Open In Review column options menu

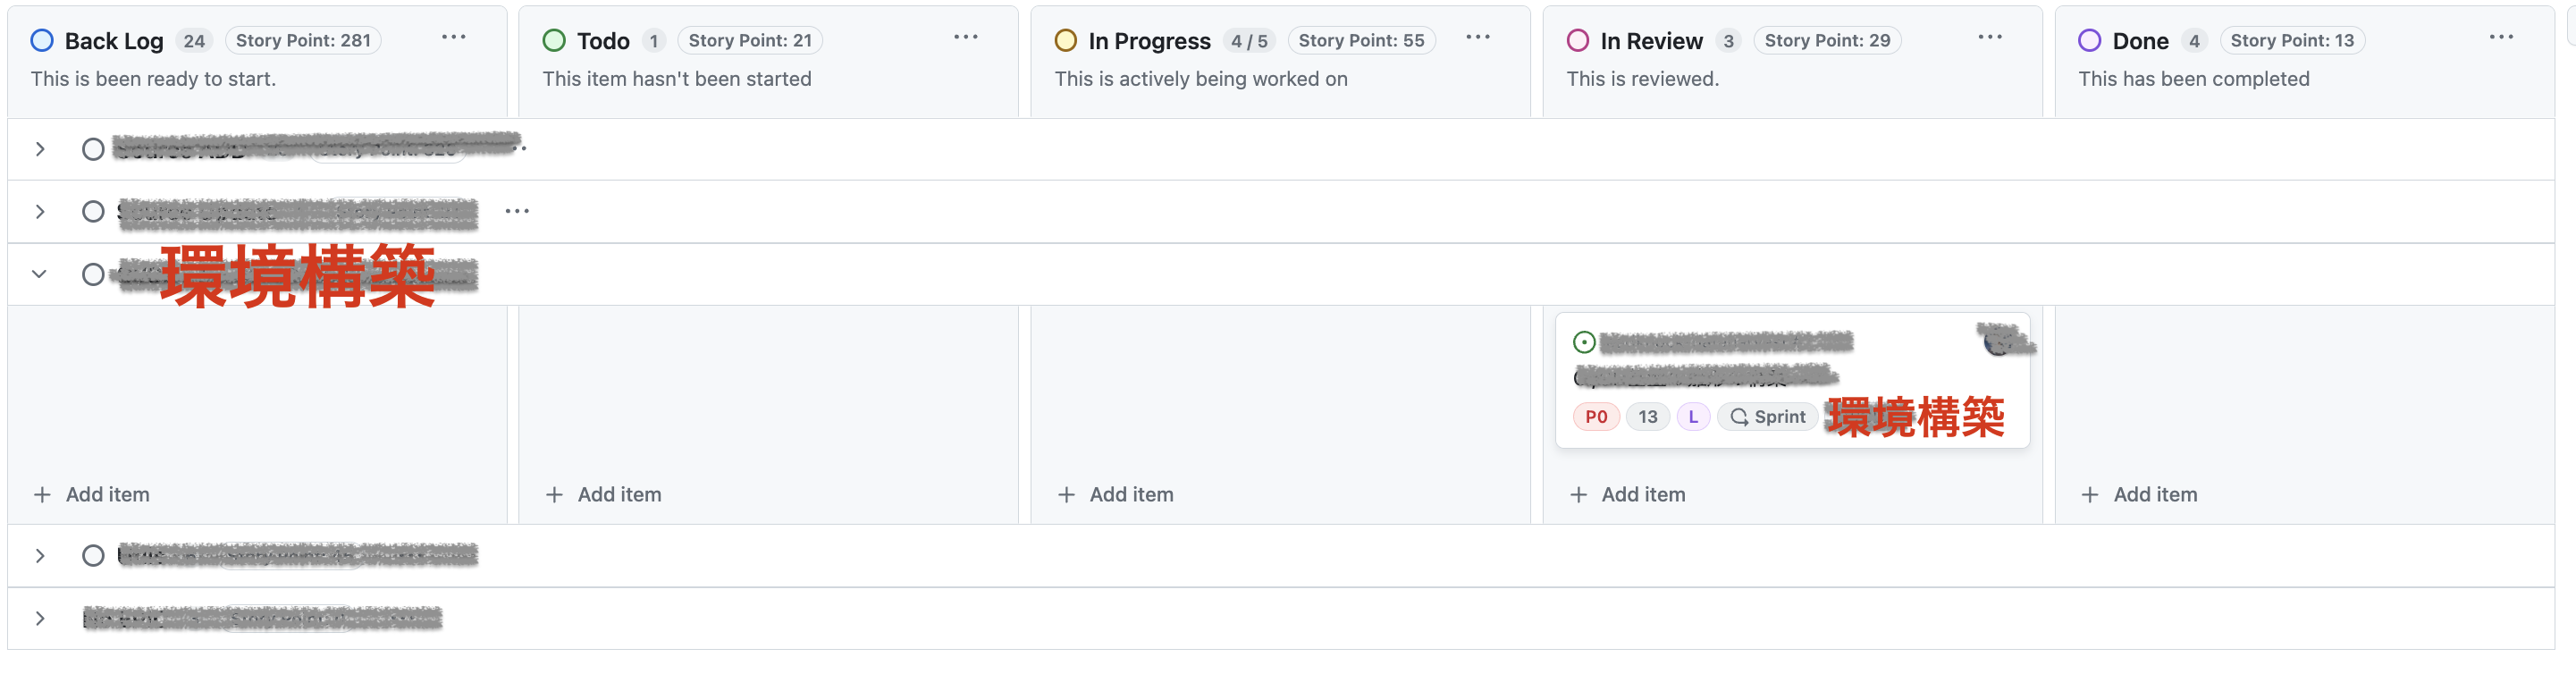pyautogui.click(x=1989, y=38)
